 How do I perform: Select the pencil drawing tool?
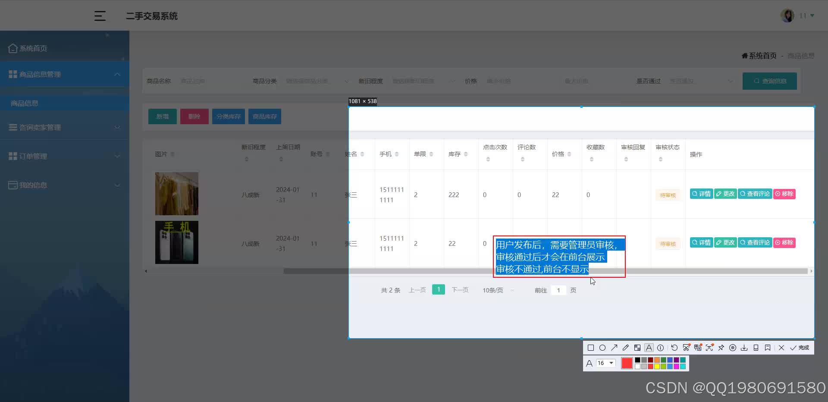626,348
